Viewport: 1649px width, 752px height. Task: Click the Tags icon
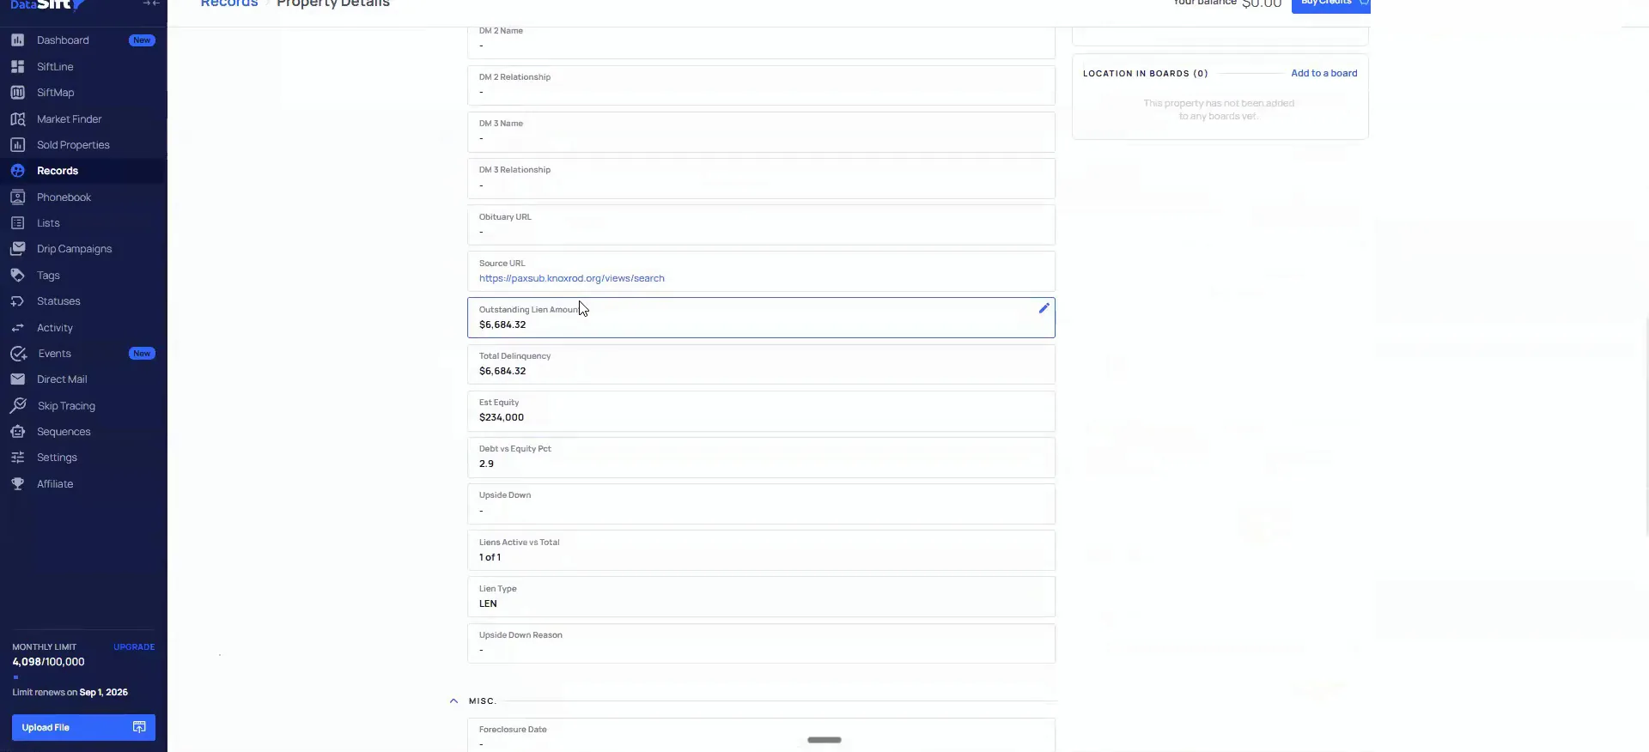point(17,276)
